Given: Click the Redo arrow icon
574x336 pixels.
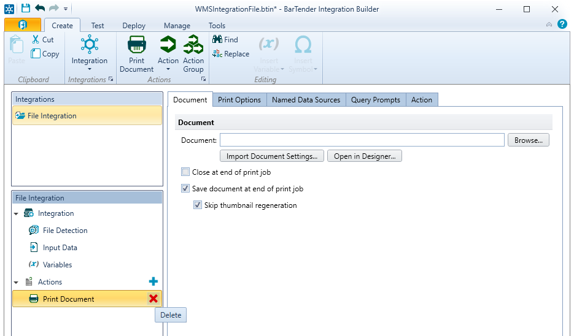Looking at the screenshot, I should [54, 9].
